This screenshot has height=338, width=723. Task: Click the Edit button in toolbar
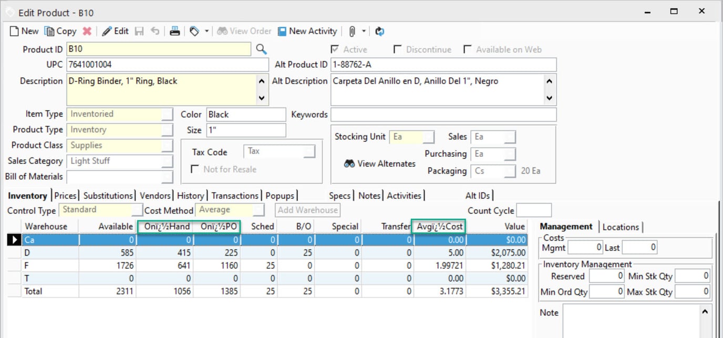[x=115, y=31]
